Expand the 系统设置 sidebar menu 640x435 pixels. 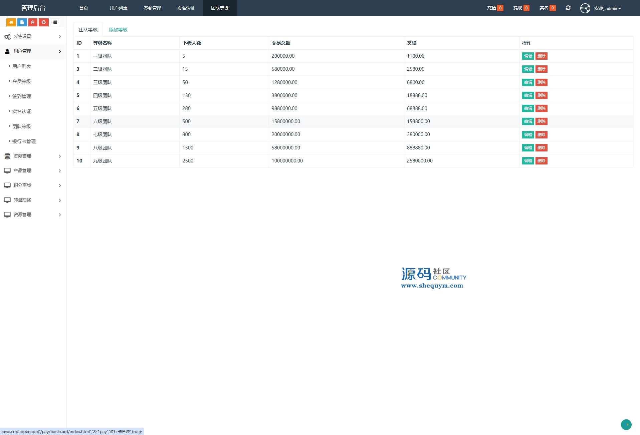pyautogui.click(x=33, y=37)
